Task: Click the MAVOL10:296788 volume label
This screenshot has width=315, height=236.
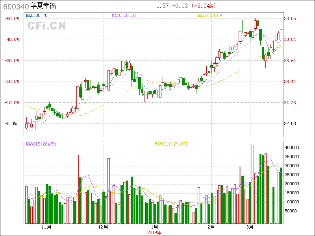Action: [x=171, y=144]
